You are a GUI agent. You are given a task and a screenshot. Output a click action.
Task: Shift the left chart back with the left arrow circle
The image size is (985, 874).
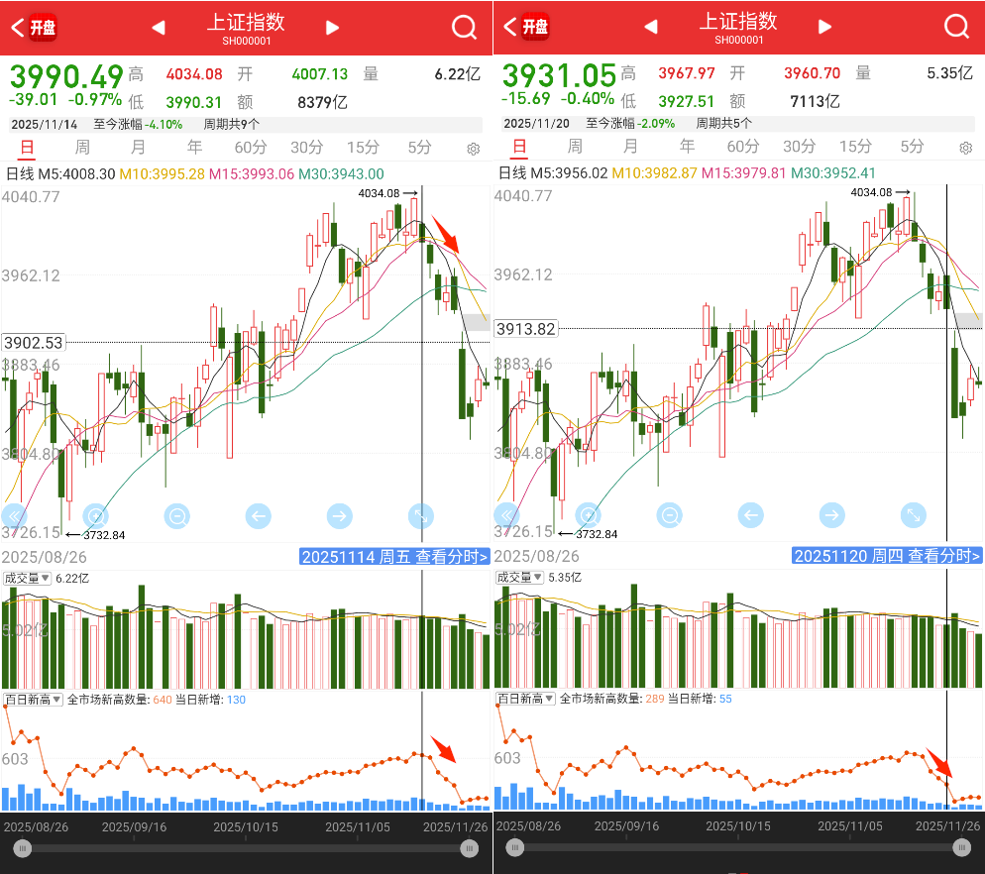click(258, 515)
